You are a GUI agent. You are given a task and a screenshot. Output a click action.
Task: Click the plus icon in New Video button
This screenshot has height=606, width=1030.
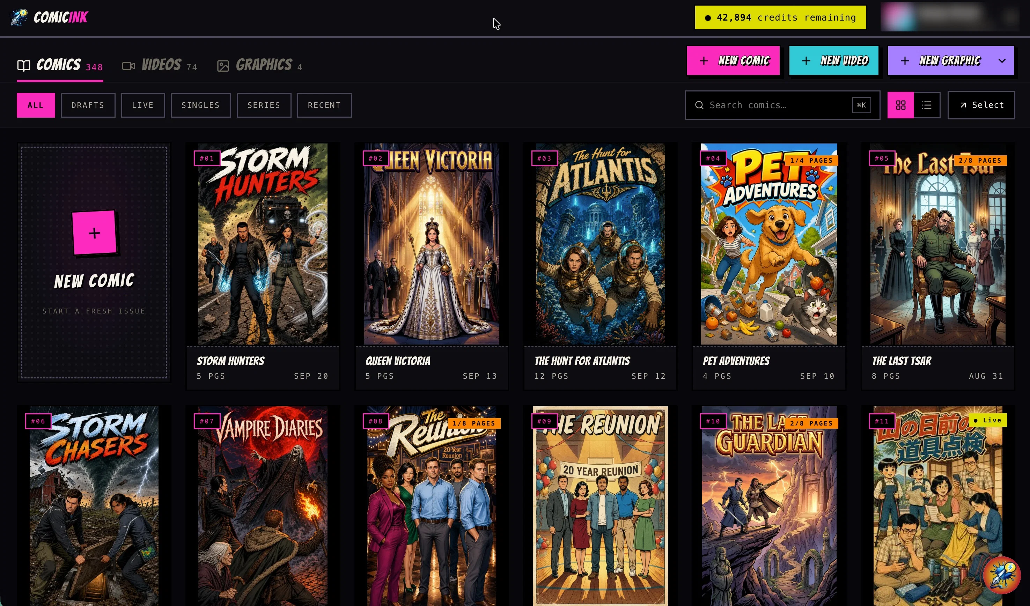pos(805,61)
